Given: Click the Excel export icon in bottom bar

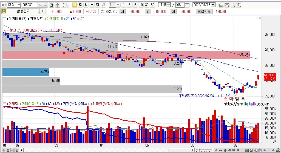Looking at the screenshot, I should tap(247, 150).
